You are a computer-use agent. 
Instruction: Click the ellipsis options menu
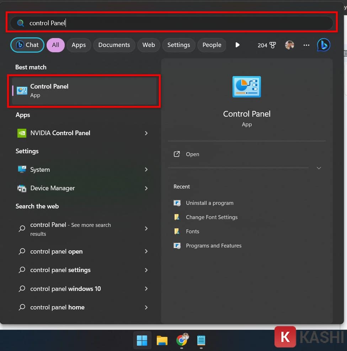[x=306, y=45]
